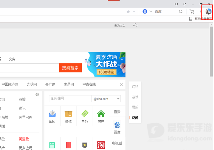Jump to the 游戏 section
Screen dimensions: 214x150
click(135, 97)
